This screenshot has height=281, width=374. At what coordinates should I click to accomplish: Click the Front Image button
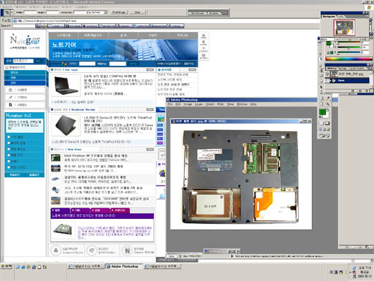(x=119, y=12)
